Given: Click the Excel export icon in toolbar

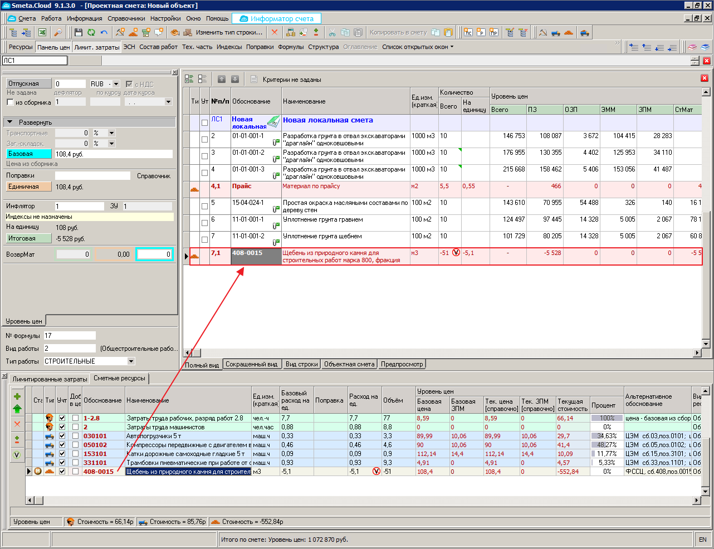Looking at the screenshot, I should [42, 32].
